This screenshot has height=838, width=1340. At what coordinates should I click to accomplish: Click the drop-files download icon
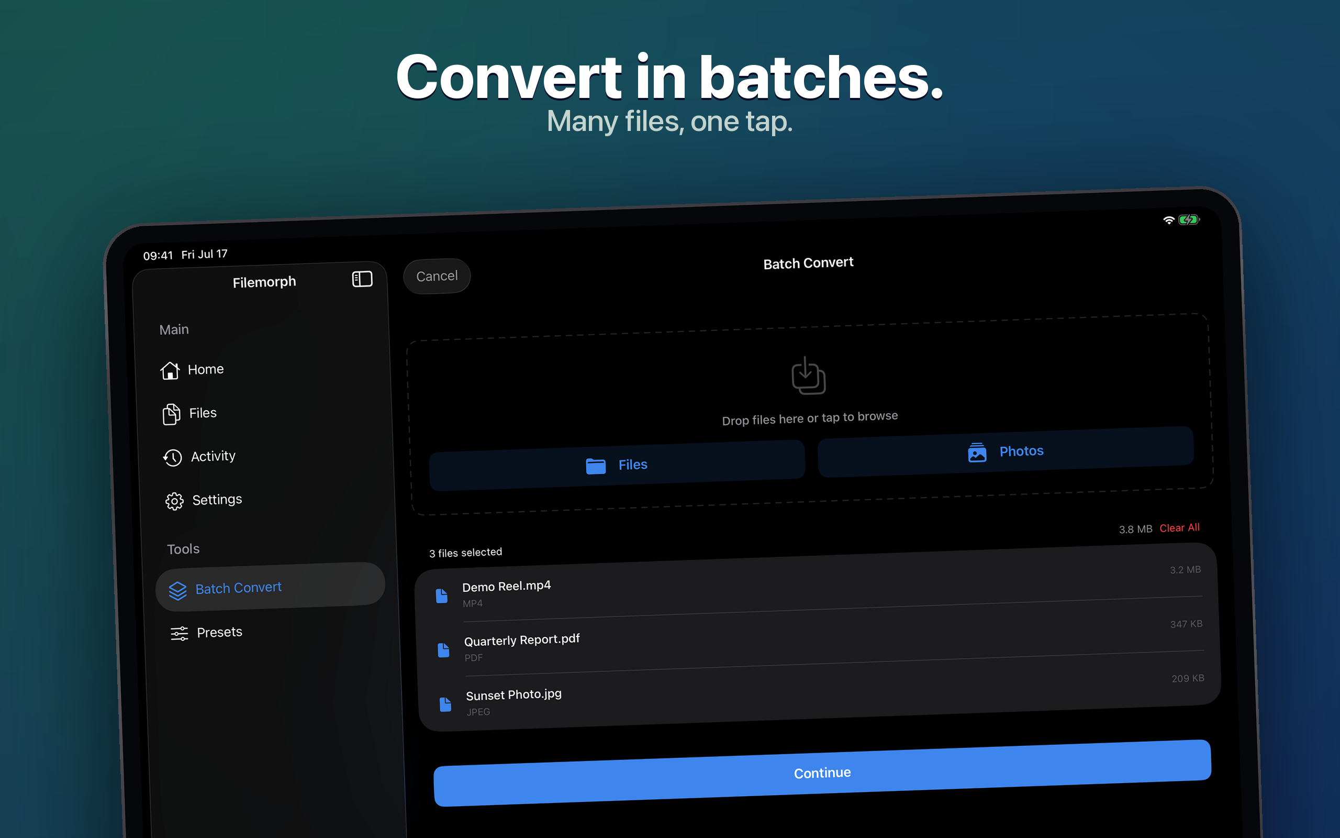pos(808,376)
